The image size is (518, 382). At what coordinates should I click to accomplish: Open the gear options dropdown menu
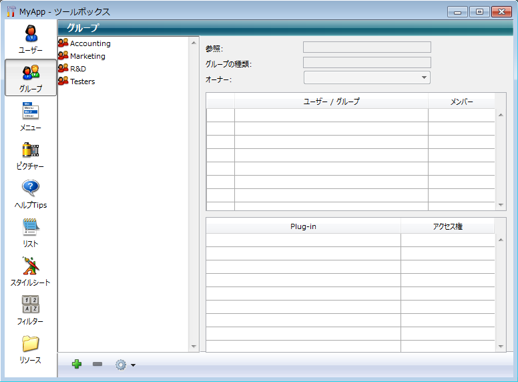coord(125,365)
